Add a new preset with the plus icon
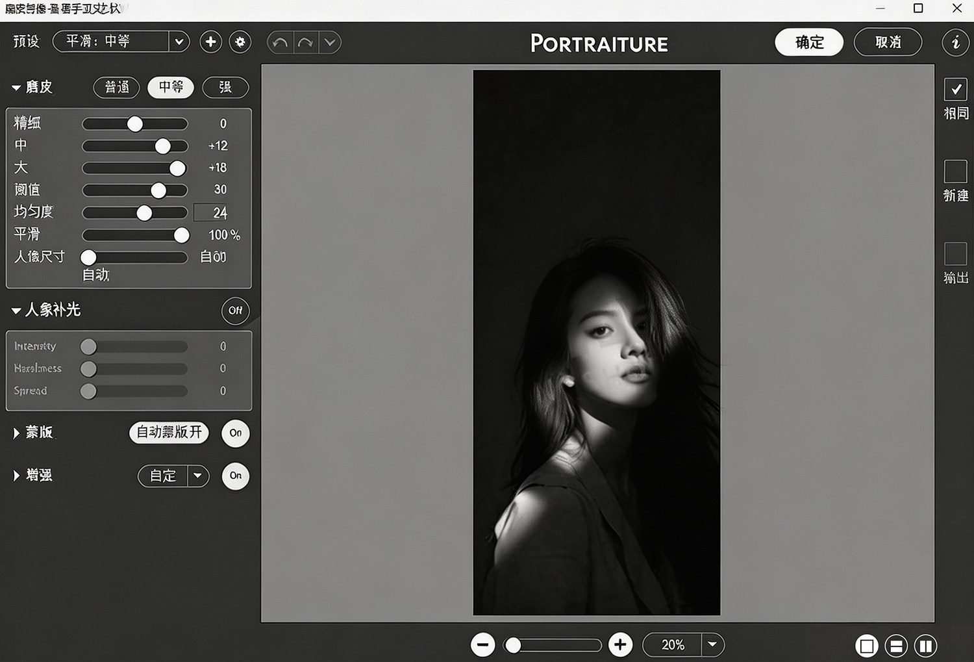Viewport: 974px width, 662px height. tap(210, 42)
